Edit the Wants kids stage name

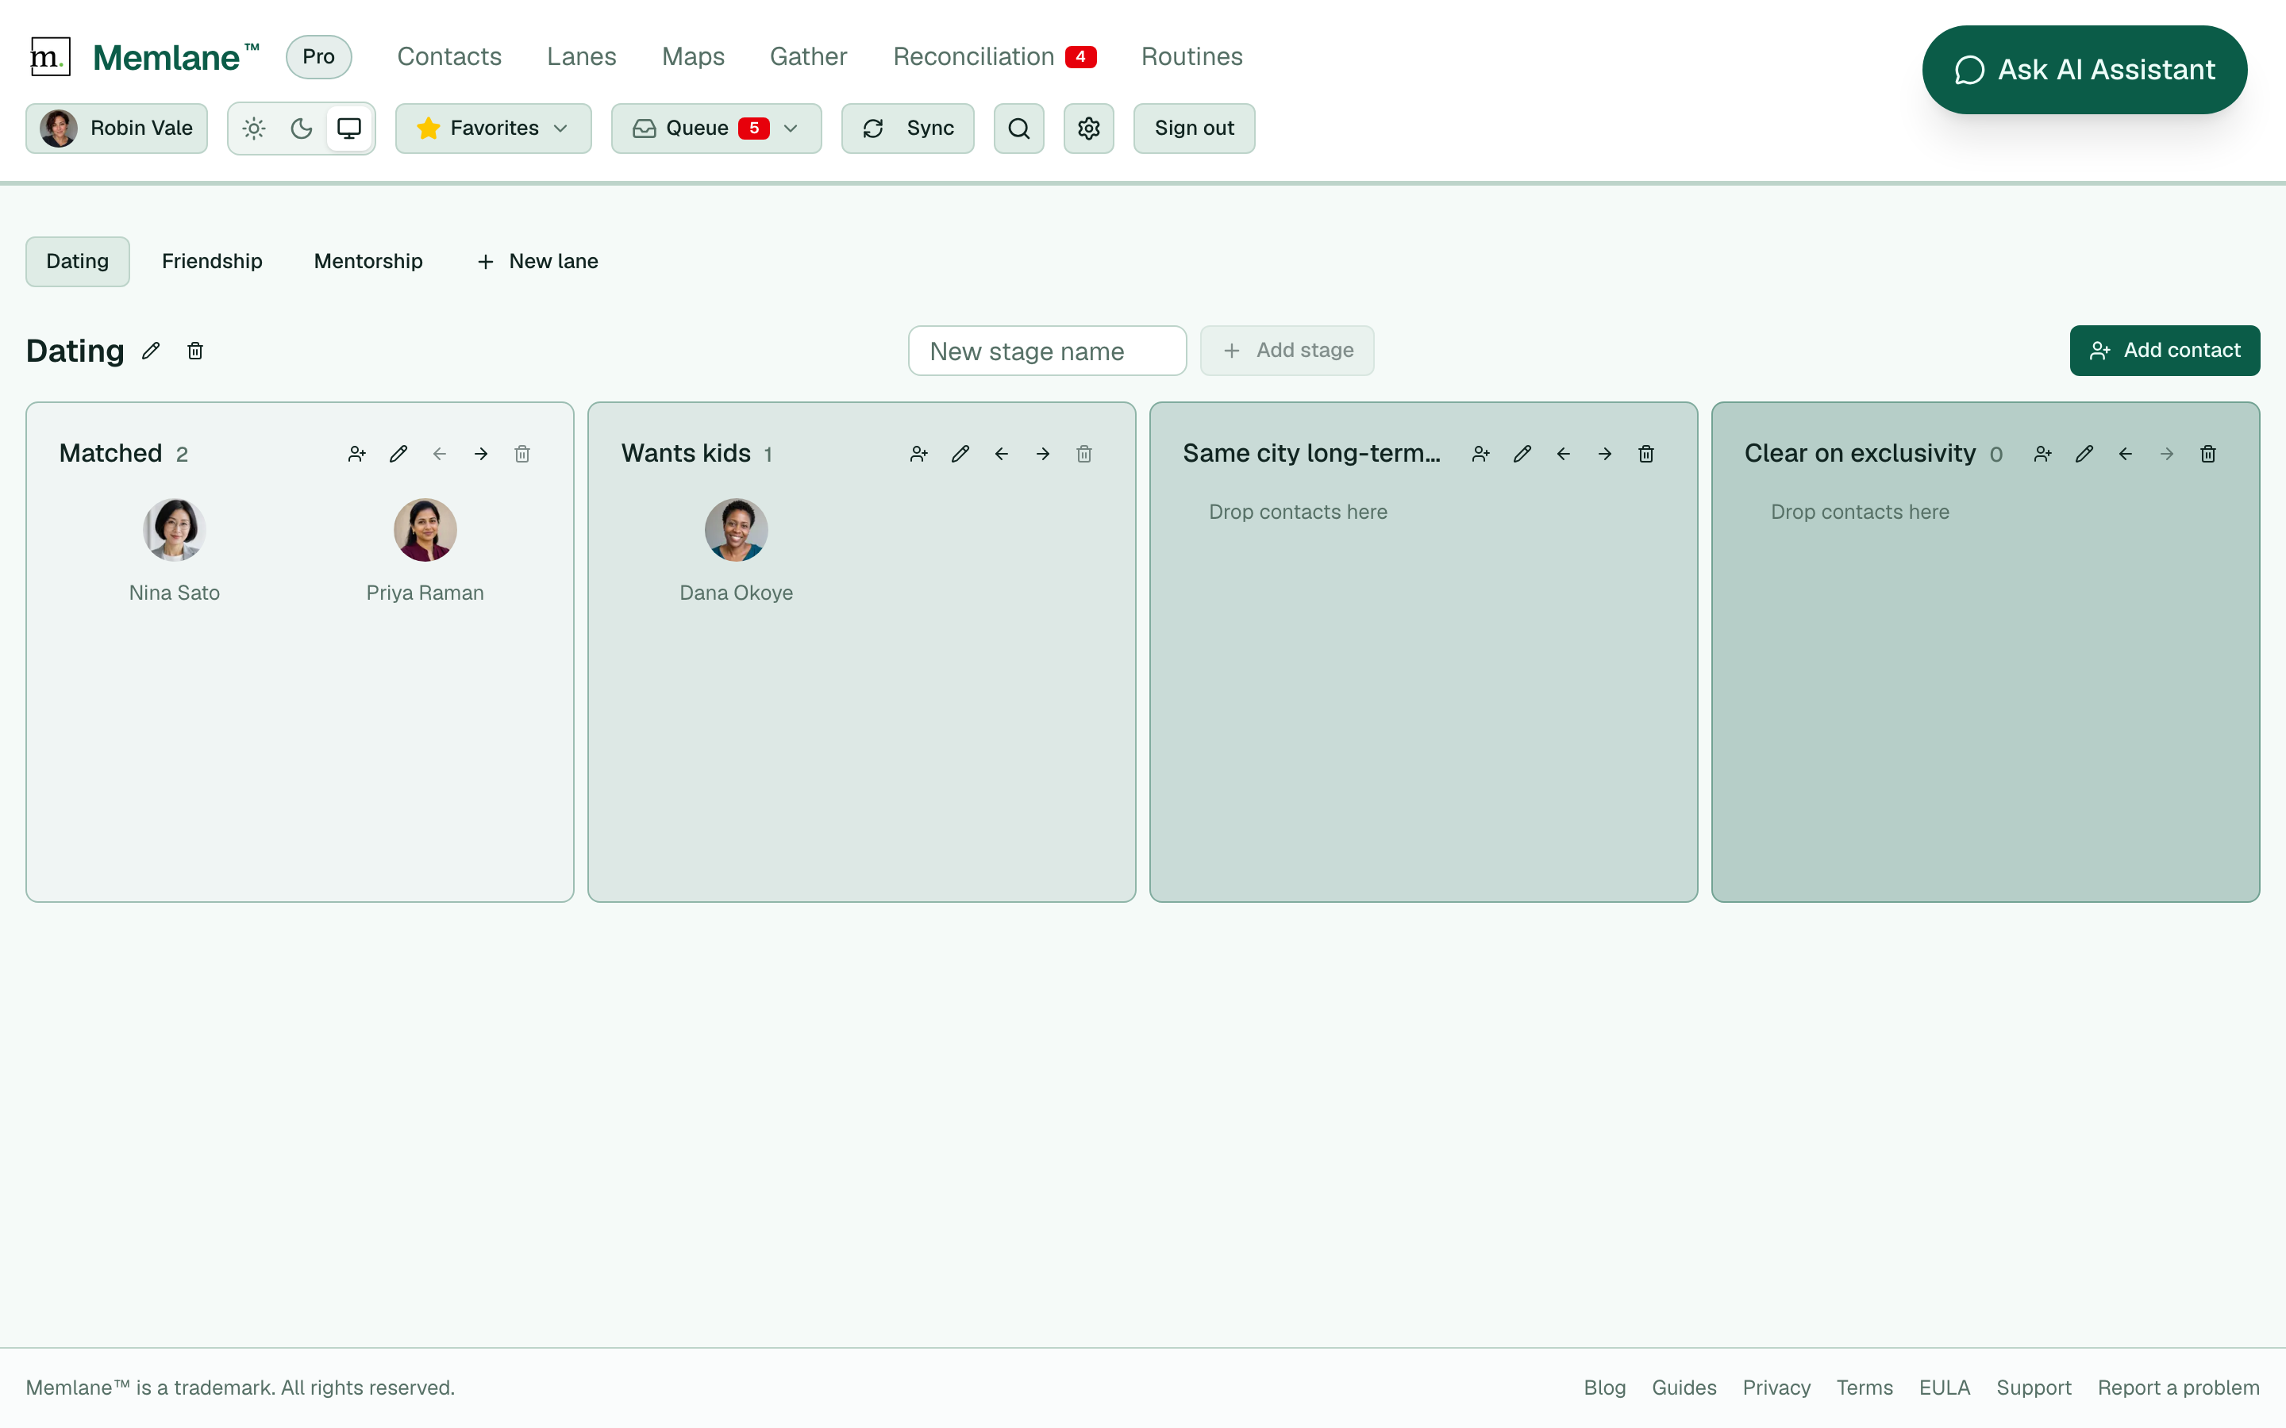pos(960,455)
